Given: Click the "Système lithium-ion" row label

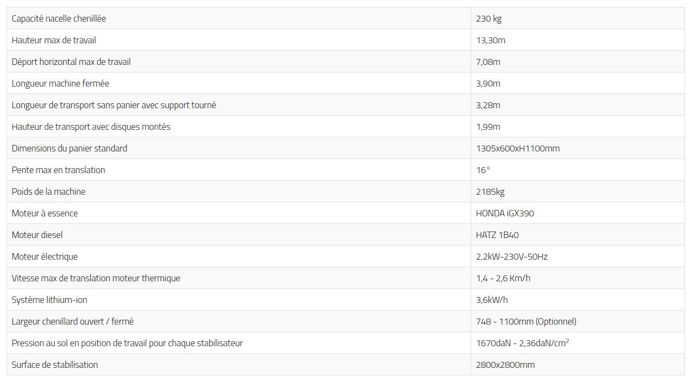Looking at the screenshot, I should [49, 300].
